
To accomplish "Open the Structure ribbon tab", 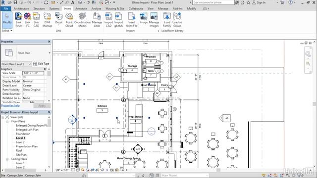I will [39, 9].
